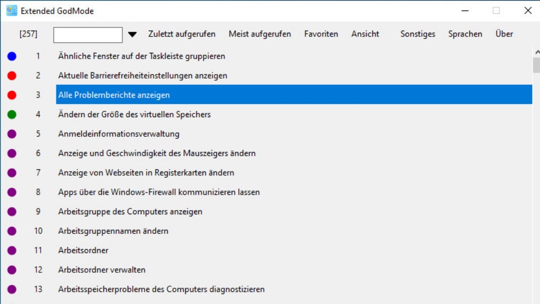The height and width of the screenshot is (304, 540).
Task: Open the Sprachen language menu
Action: (465, 34)
